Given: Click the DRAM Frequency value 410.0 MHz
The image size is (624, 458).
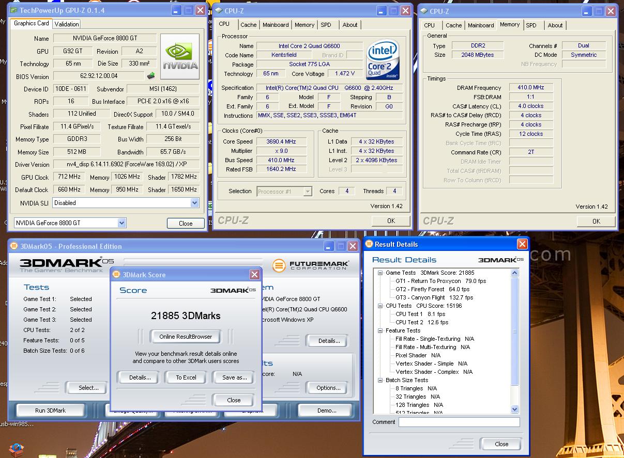Looking at the screenshot, I should pyautogui.click(x=531, y=87).
